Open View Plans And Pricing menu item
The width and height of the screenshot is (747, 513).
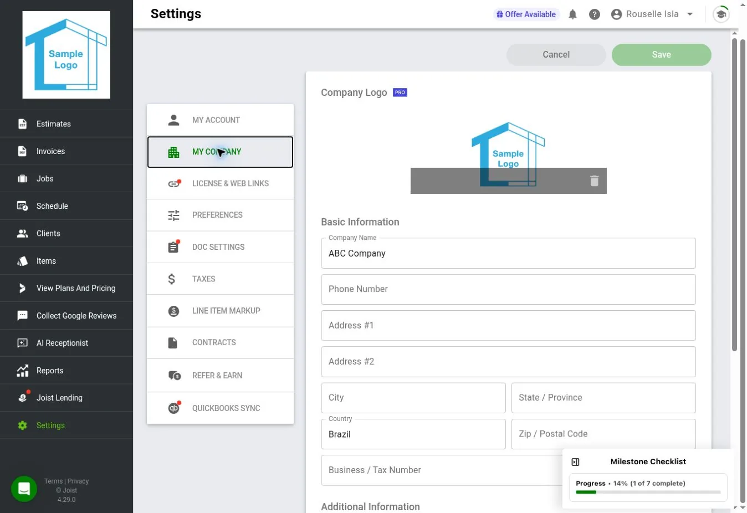tap(66, 288)
